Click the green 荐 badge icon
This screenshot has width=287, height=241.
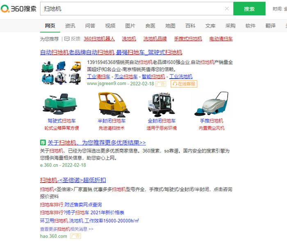43,142
